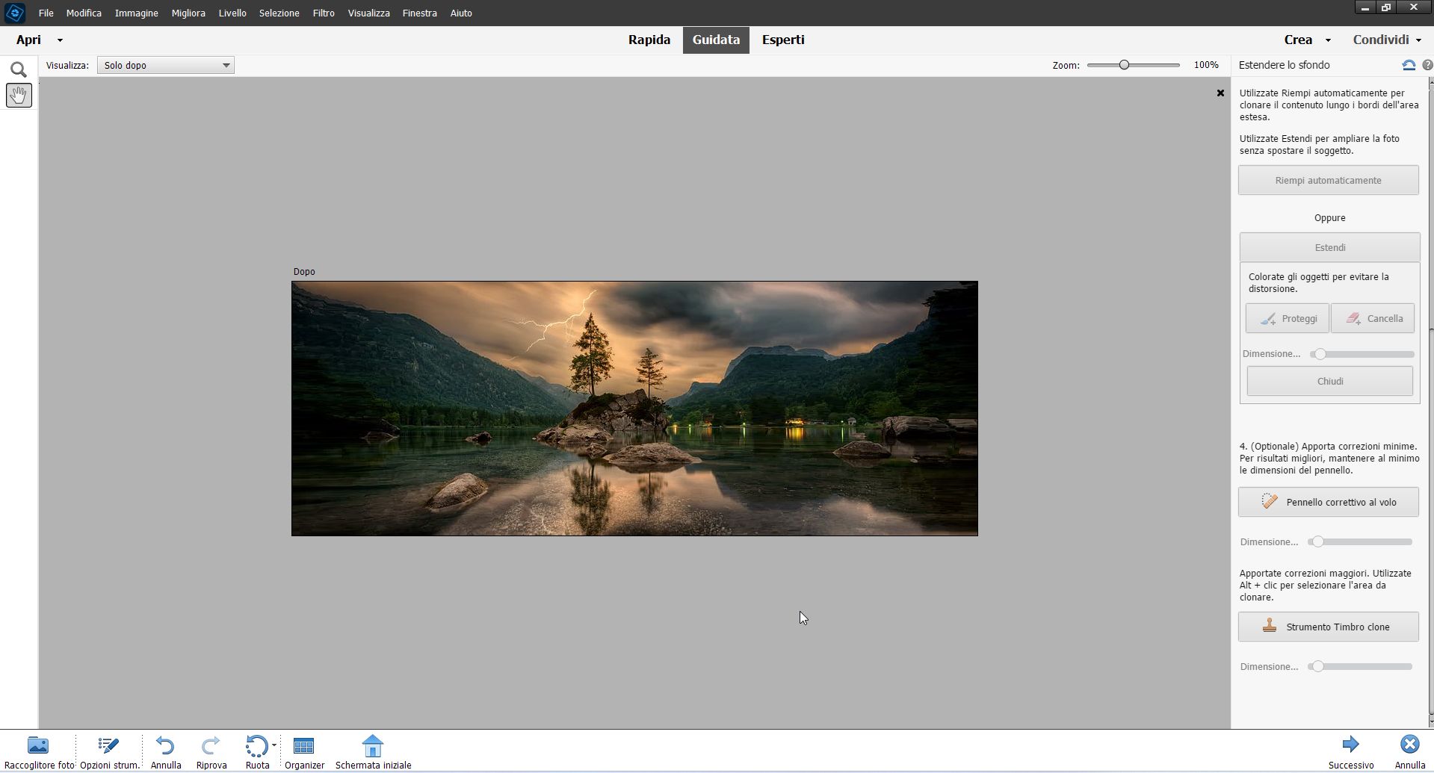Reset the Estendere lo sfondo panel
Screen dimensions: 1434x773
(1409, 65)
